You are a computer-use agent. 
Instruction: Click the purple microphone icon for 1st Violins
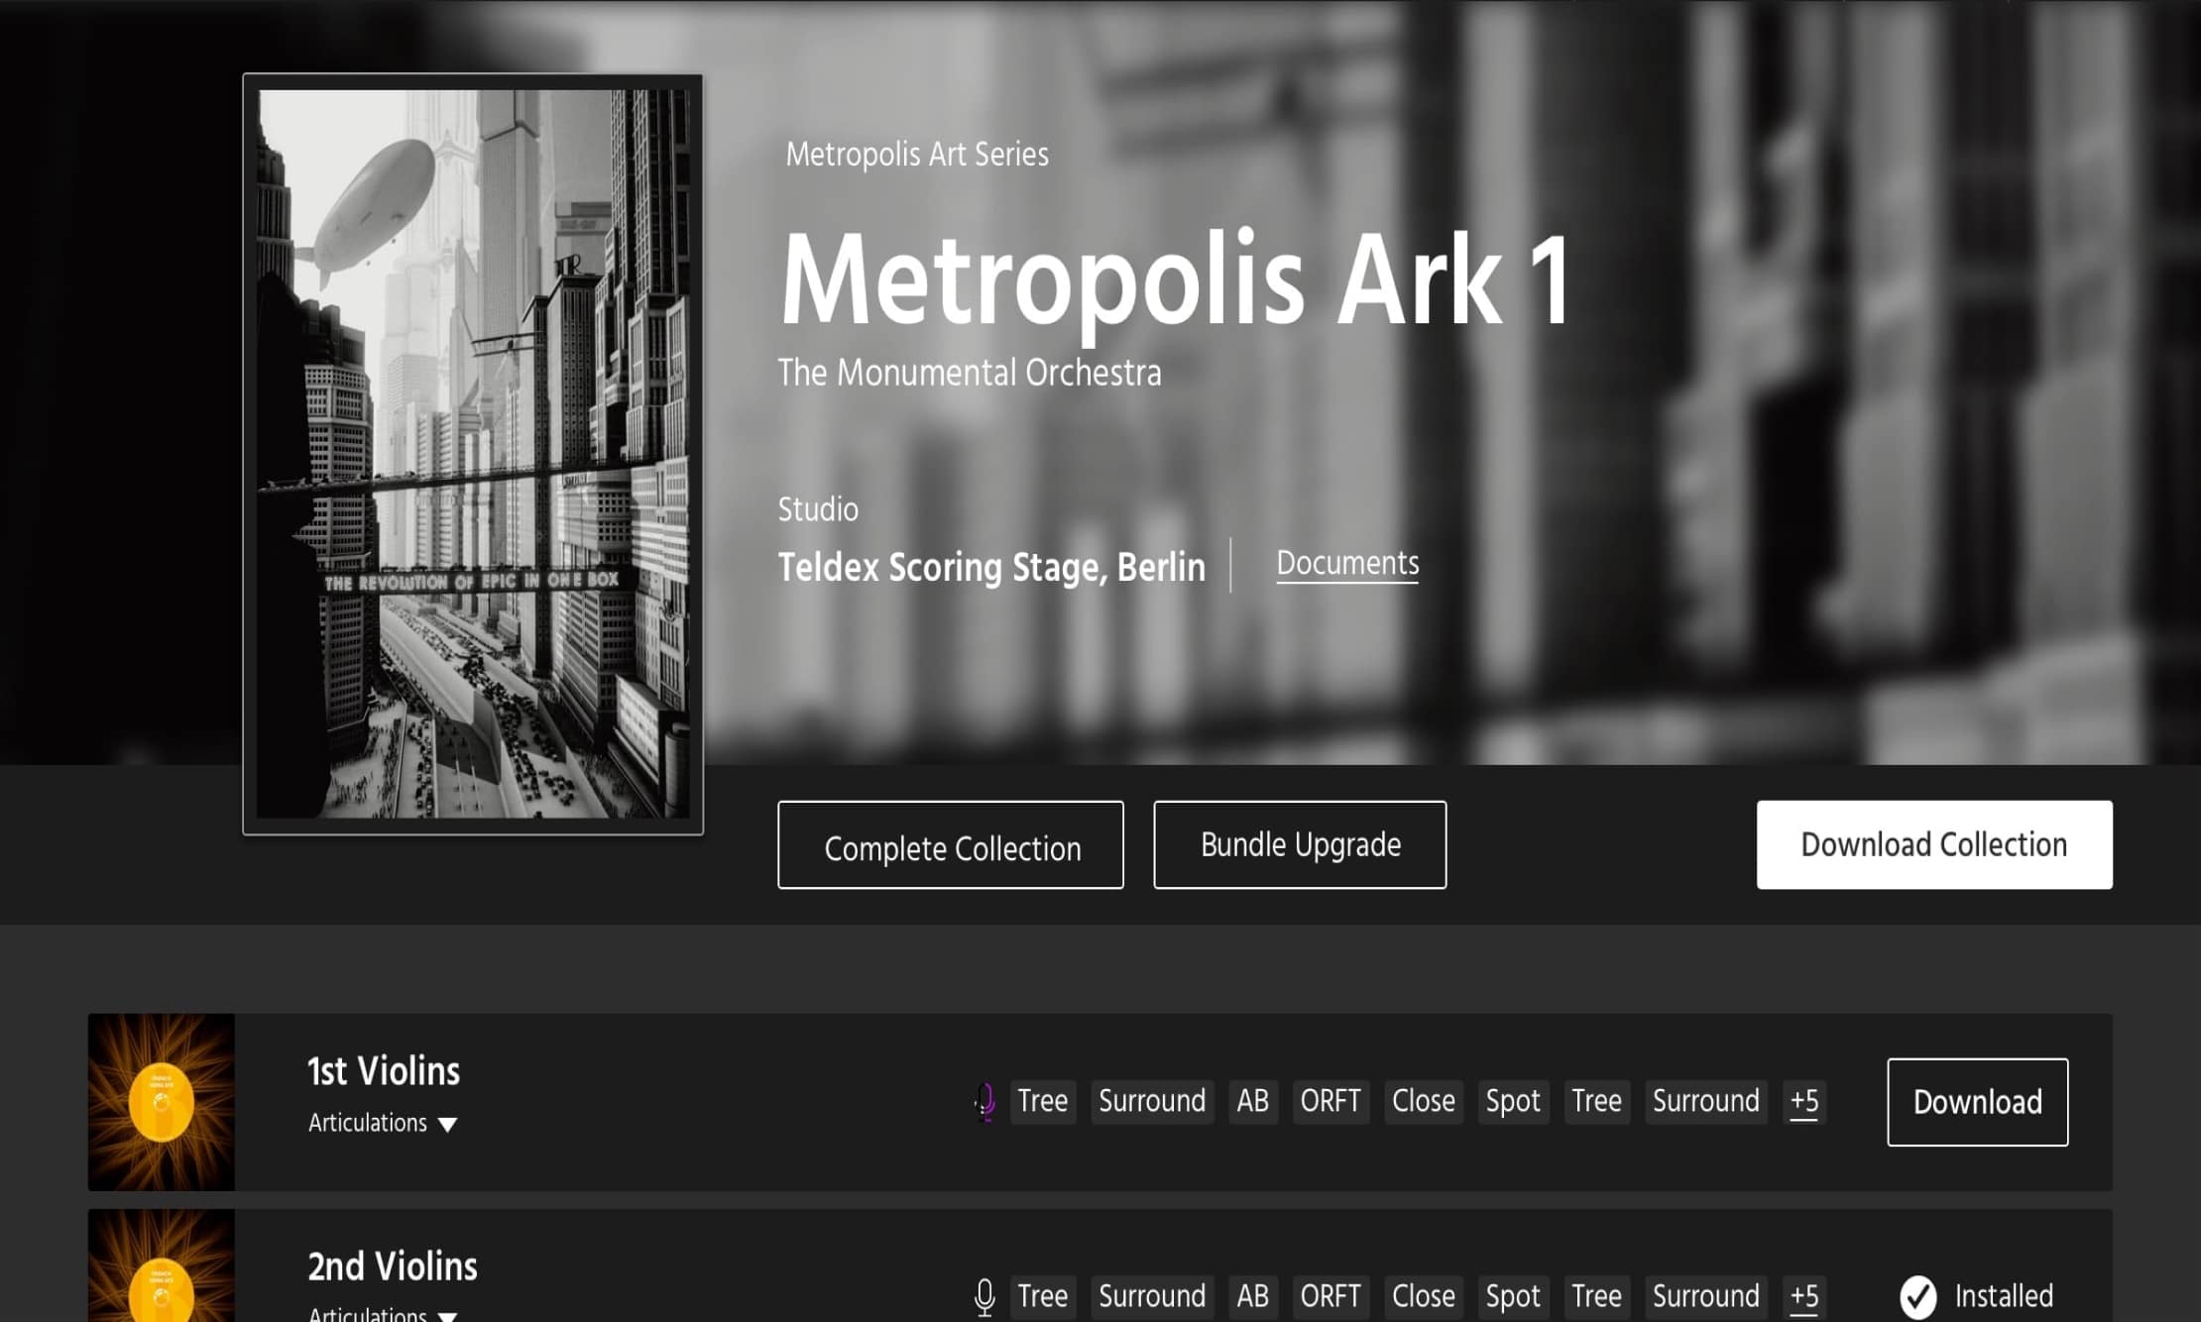[985, 1101]
